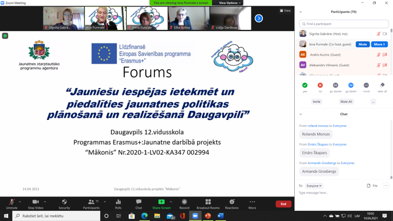The width and height of the screenshot is (393, 221).
Task: Click roland morozs sender link in chat
Action: point(318,126)
